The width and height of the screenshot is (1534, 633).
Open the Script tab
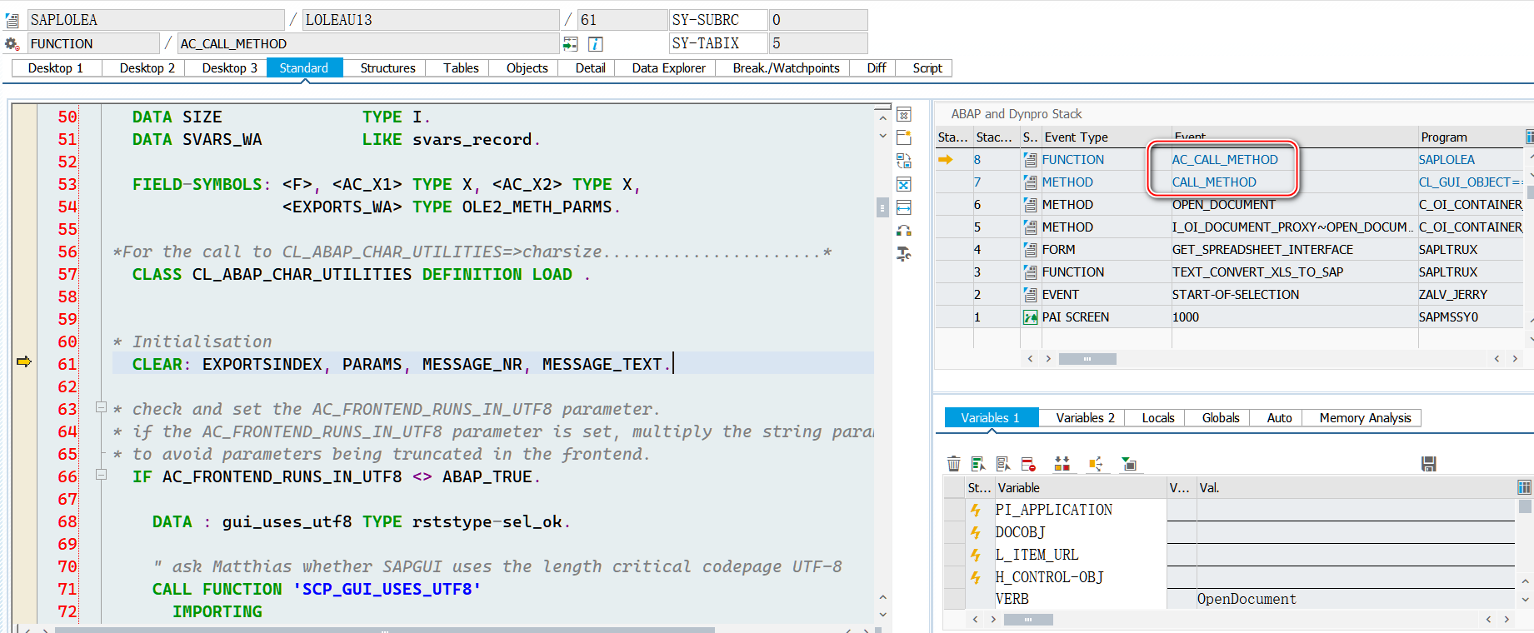[927, 68]
